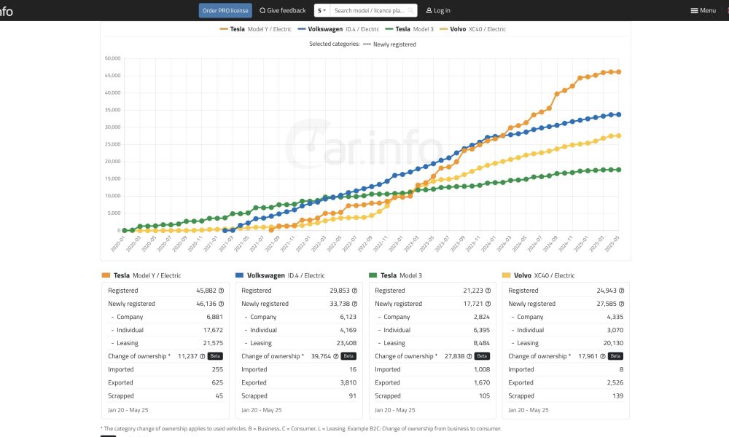This screenshot has width=729, height=437.
Task: Click Model Y Individual value 17,672
Action: point(213,330)
